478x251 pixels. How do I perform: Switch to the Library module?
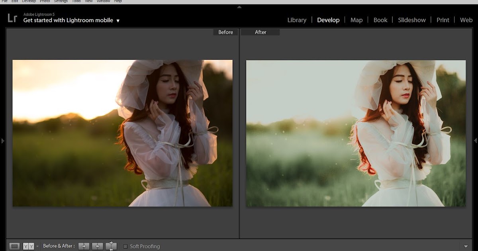pos(297,20)
